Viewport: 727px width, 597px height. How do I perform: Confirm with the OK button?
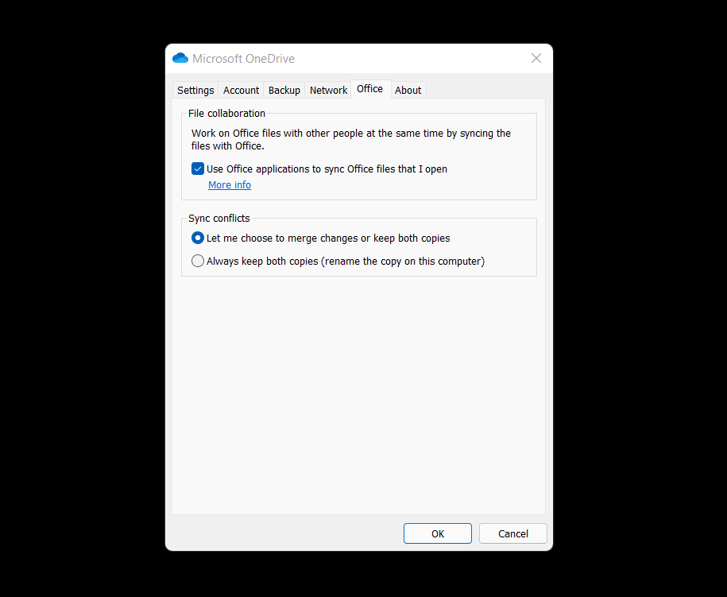tap(437, 533)
